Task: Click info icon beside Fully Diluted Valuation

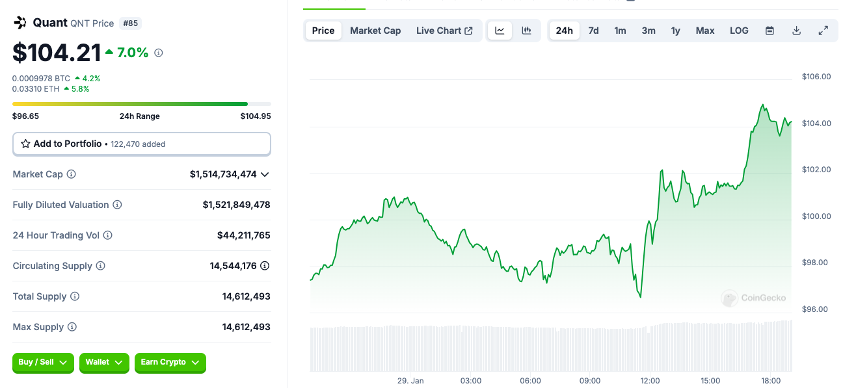Action: tap(117, 205)
